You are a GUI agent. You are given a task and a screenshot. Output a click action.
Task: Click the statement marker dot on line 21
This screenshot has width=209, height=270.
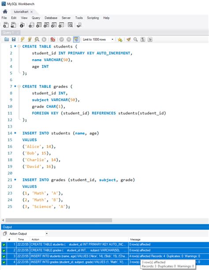15,179
